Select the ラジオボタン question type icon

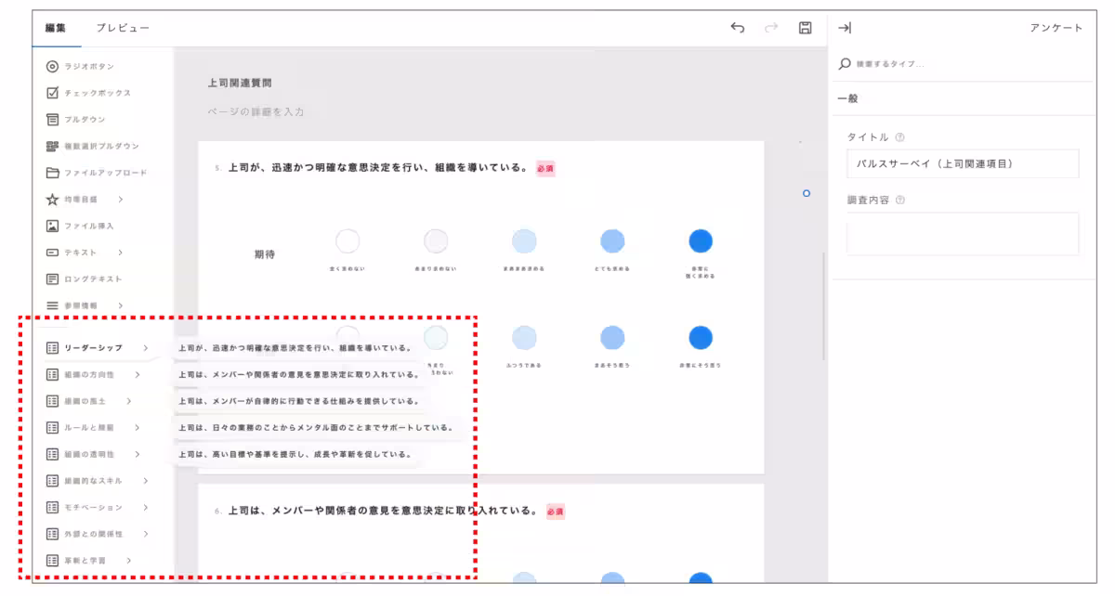[x=53, y=67]
